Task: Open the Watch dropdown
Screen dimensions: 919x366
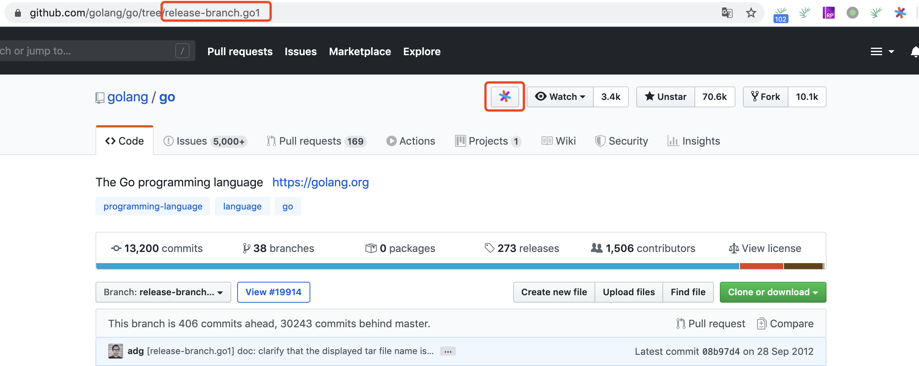Action: 560,97
